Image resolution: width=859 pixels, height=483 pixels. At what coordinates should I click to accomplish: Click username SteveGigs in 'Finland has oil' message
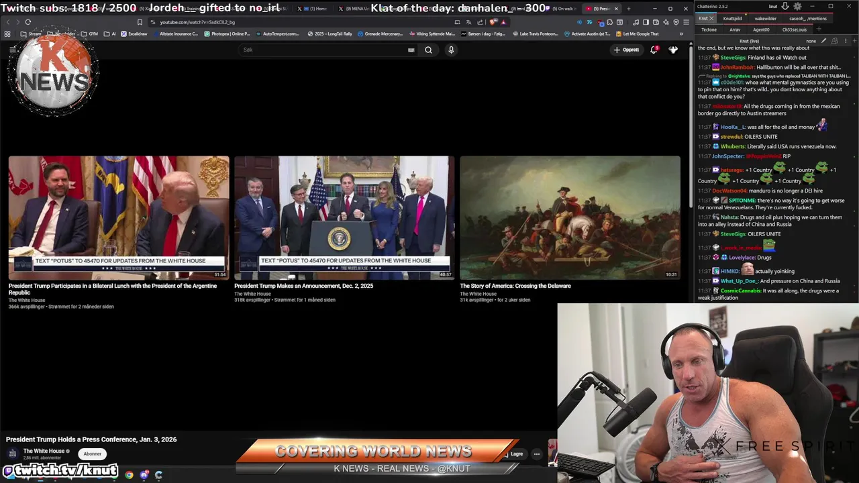coord(732,58)
